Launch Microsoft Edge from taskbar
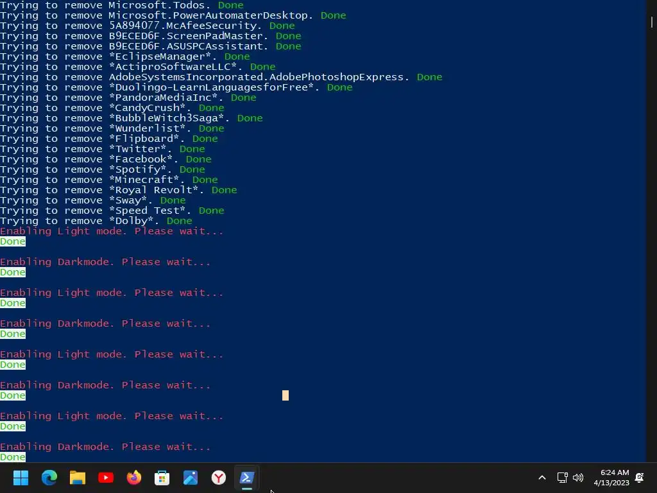 [x=49, y=478]
